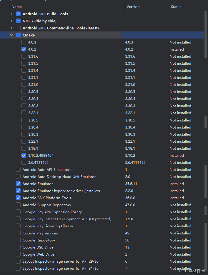Sort by the Name column header

[x=67, y=7]
